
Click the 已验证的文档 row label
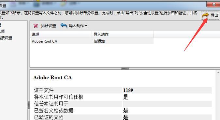pos(49,117)
